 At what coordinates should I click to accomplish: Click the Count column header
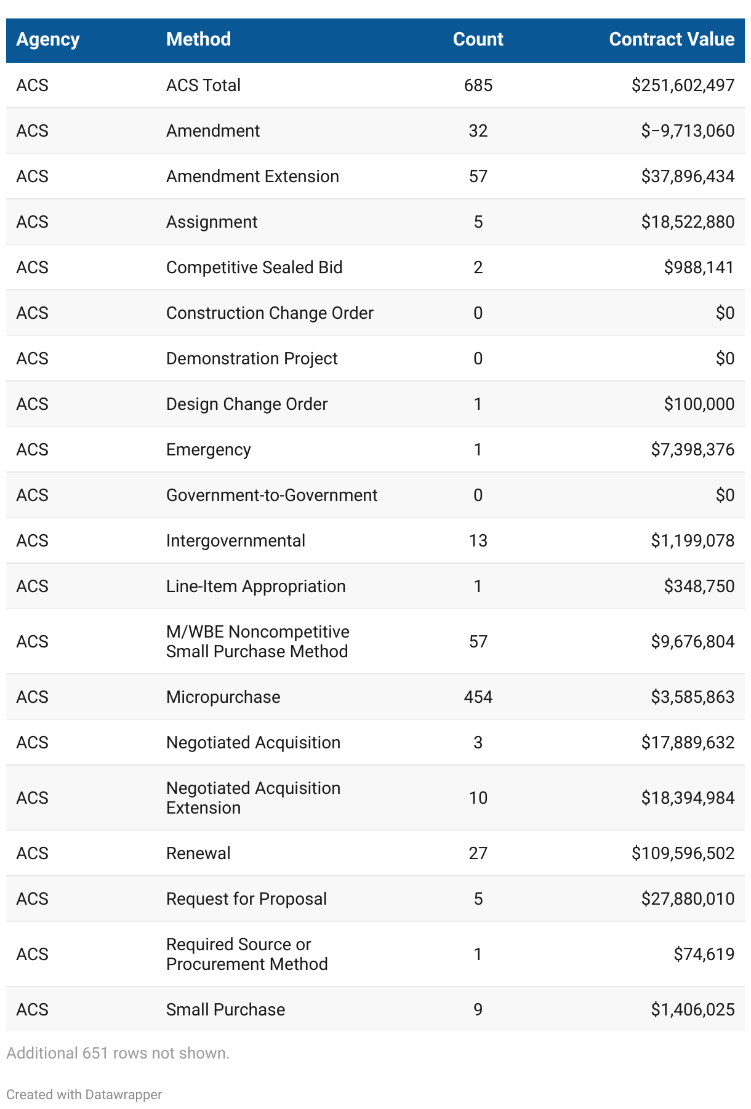pos(478,39)
